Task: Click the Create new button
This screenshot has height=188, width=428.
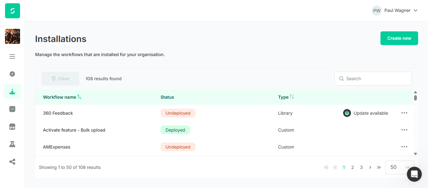Action: pos(399,38)
